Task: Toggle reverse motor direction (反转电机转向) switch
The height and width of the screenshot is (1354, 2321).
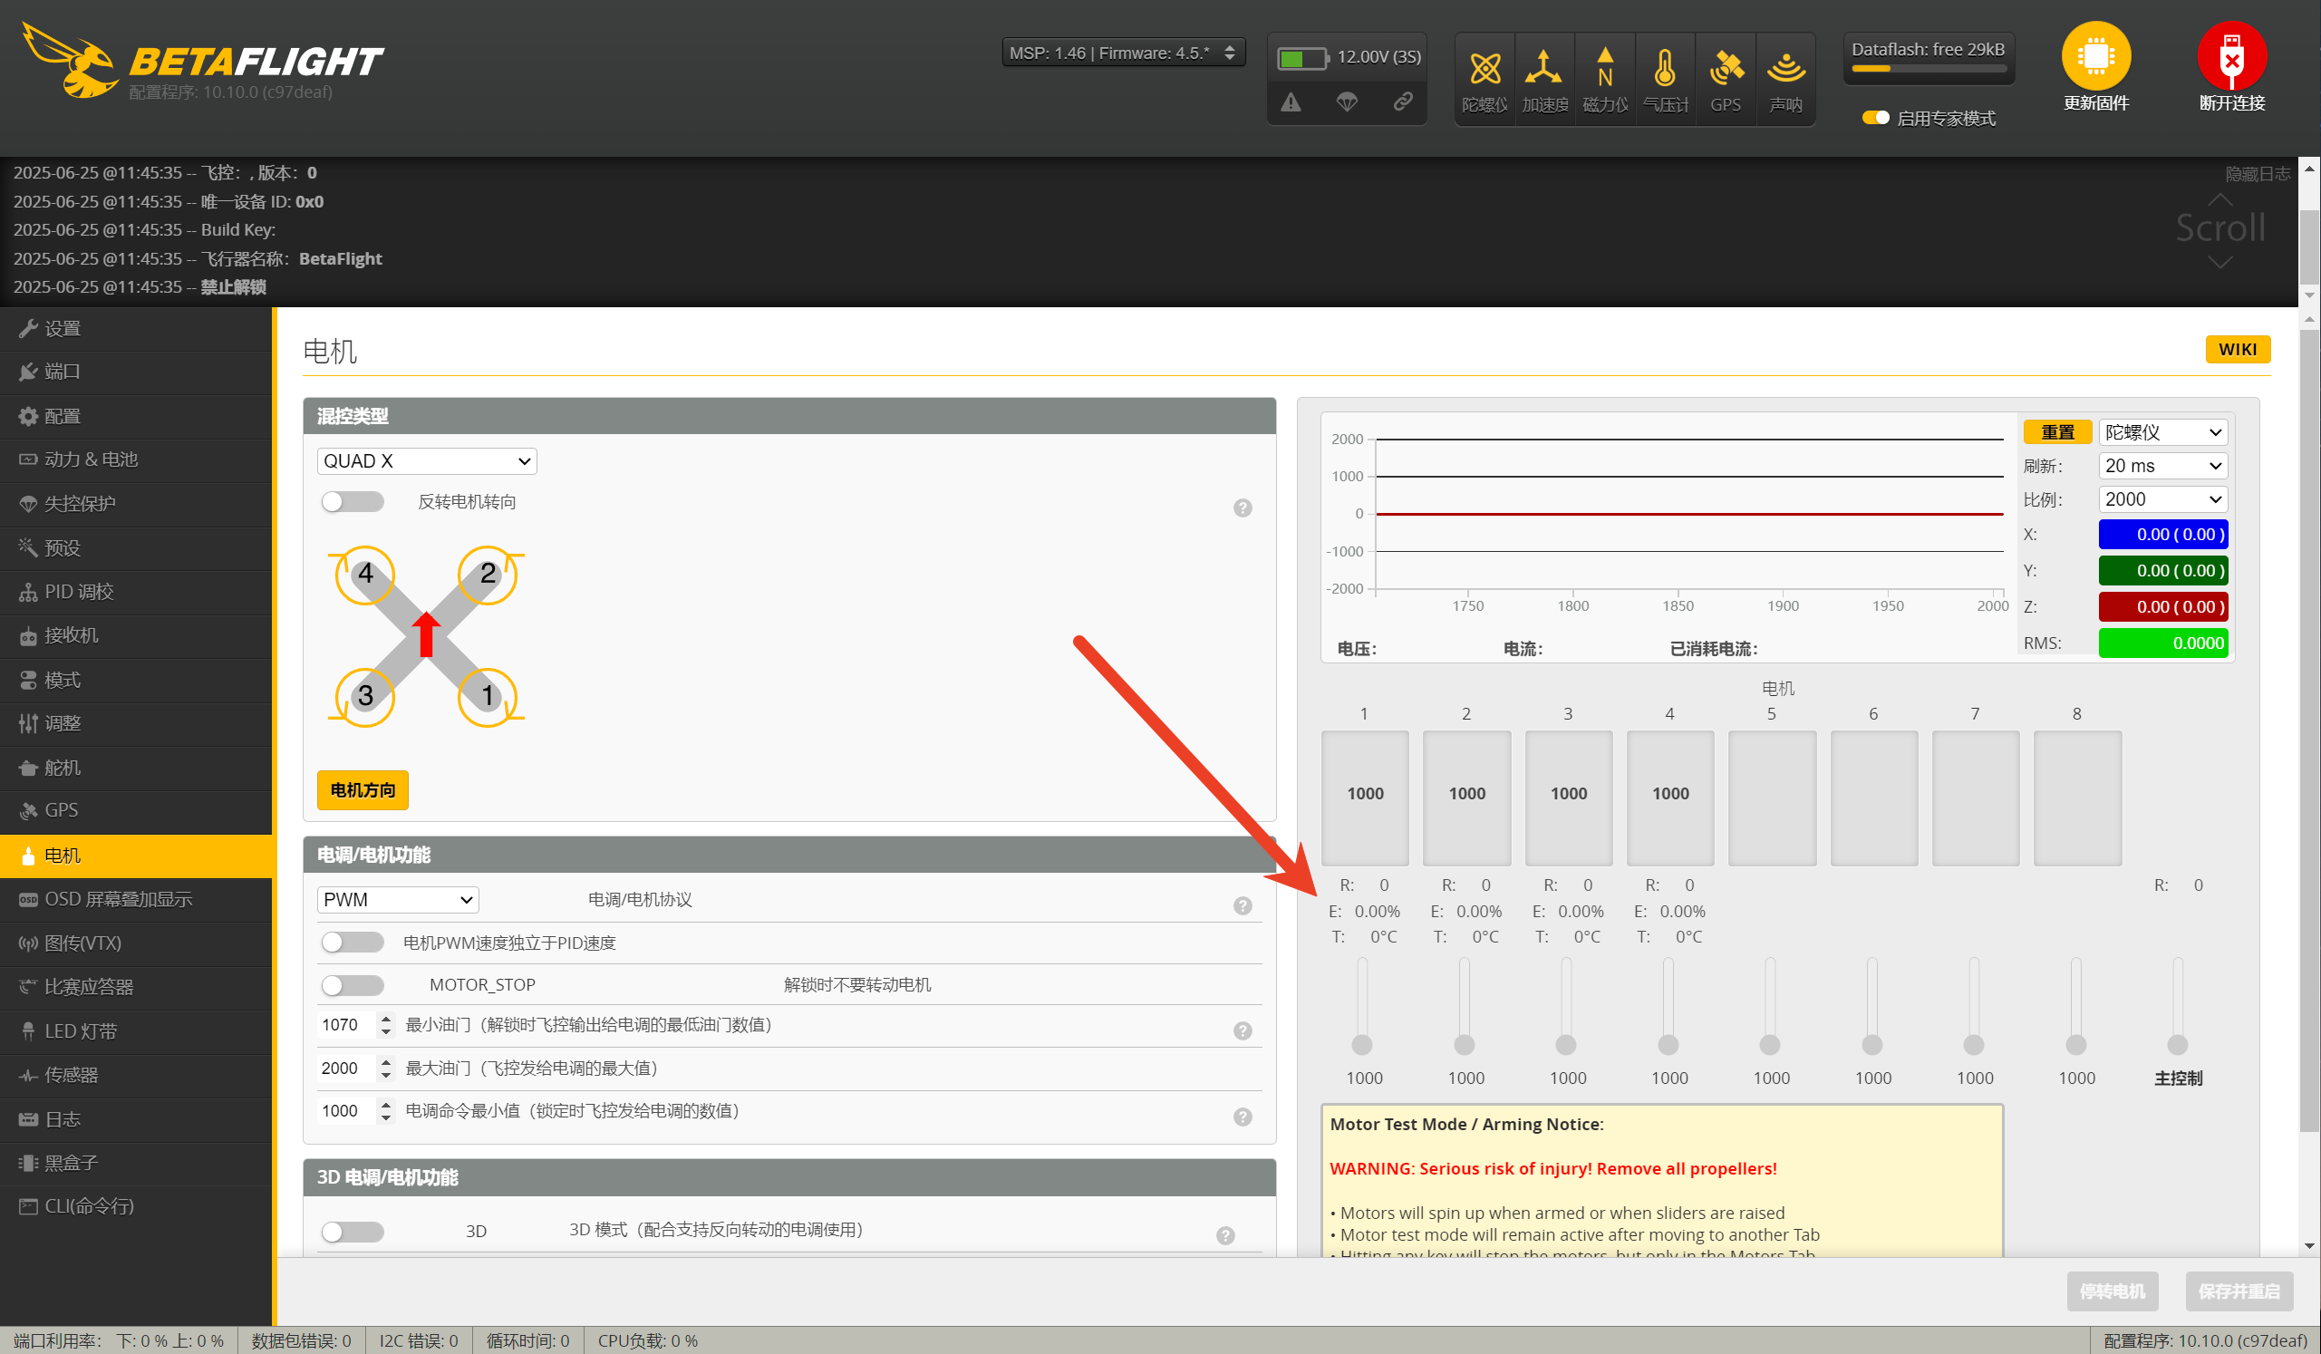Action: pos(352,501)
